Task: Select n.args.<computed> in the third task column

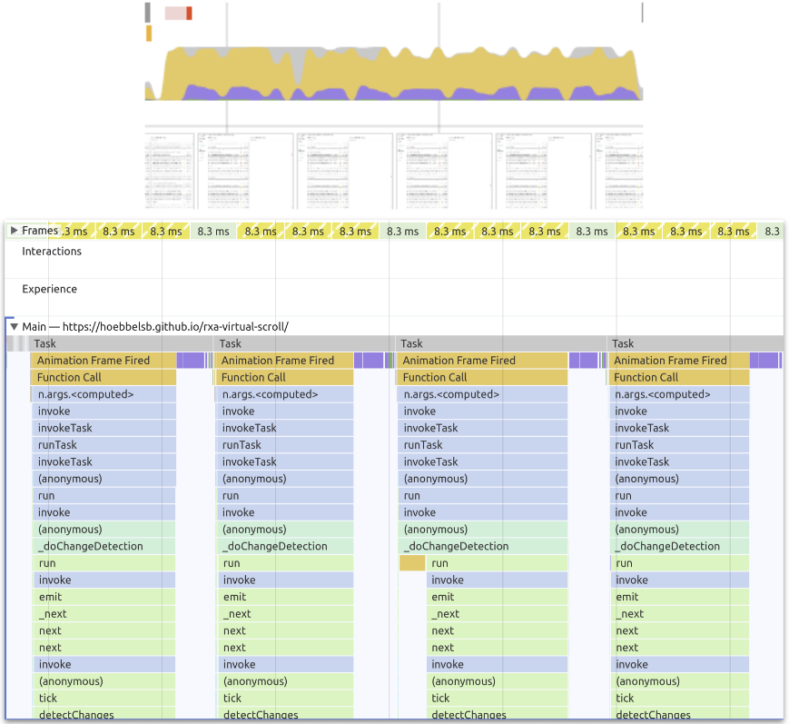Action: tap(482, 394)
